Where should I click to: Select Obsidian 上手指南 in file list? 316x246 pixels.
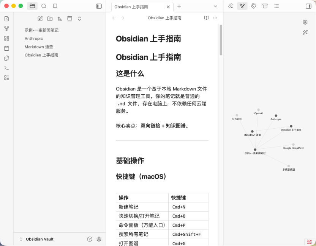coord(41,55)
